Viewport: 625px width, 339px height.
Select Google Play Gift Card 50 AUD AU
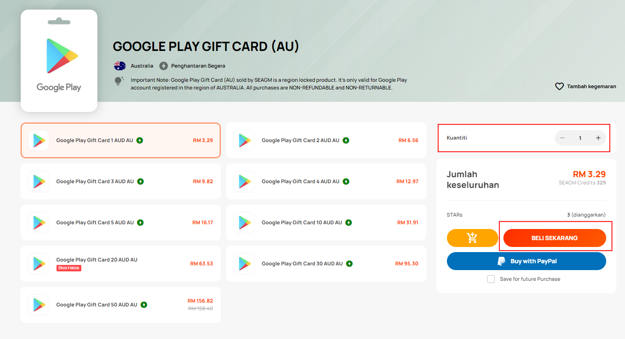point(121,305)
